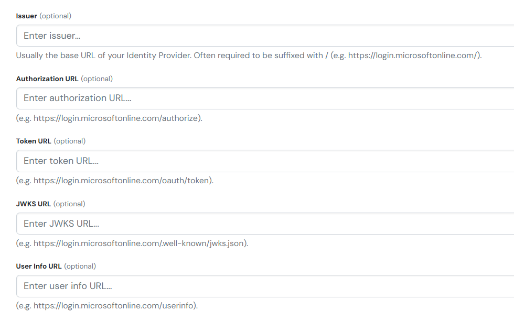Click the (optional) tag beside User Info URL
The width and height of the screenshot is (514, 322).
(x=80, y=266)
